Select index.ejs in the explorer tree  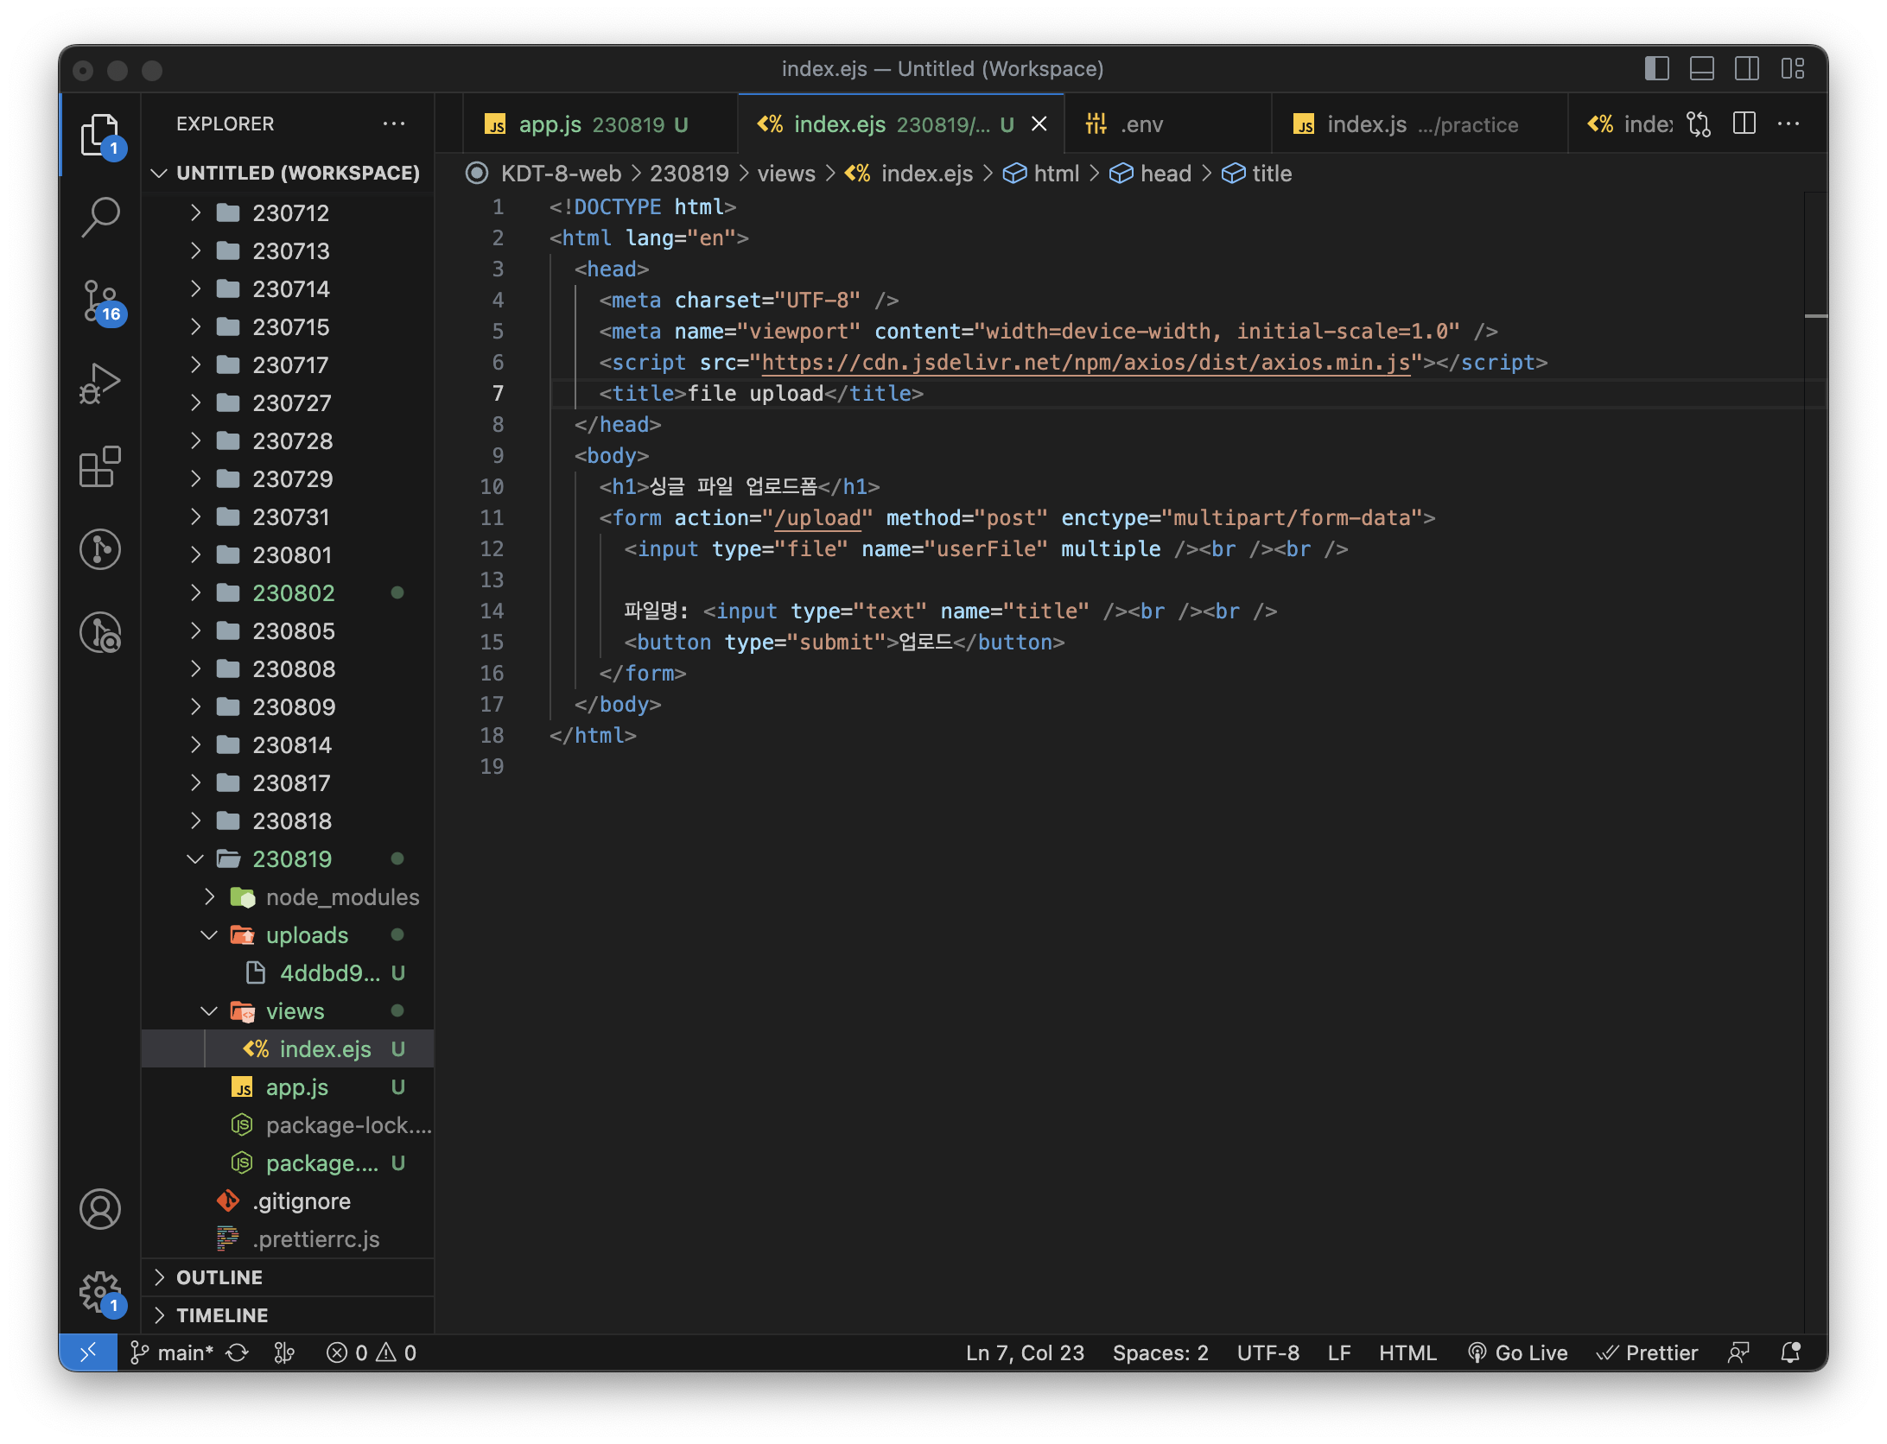pyautogui.click(x=289, y=1048)
